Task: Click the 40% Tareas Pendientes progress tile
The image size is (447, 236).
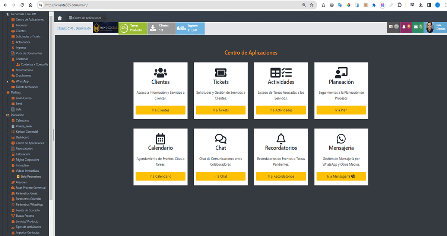Action: coord(133,28)
